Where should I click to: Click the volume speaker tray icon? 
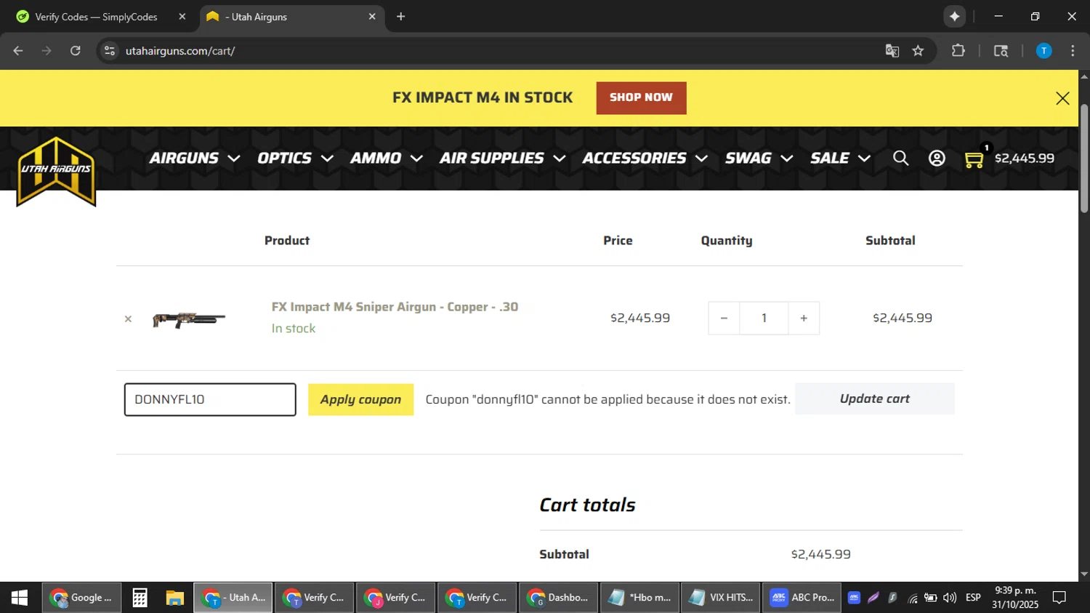pyautogui.click(x=950, y=598)
